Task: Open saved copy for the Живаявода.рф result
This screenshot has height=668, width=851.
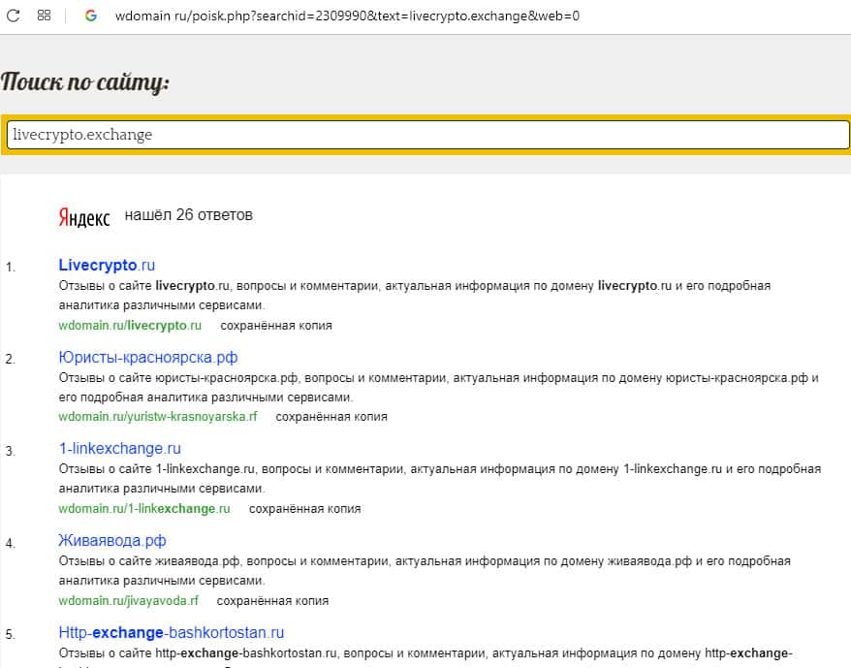Action: pos(273,601)
